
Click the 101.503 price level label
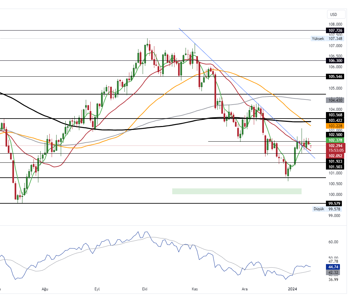click(335, 167)
